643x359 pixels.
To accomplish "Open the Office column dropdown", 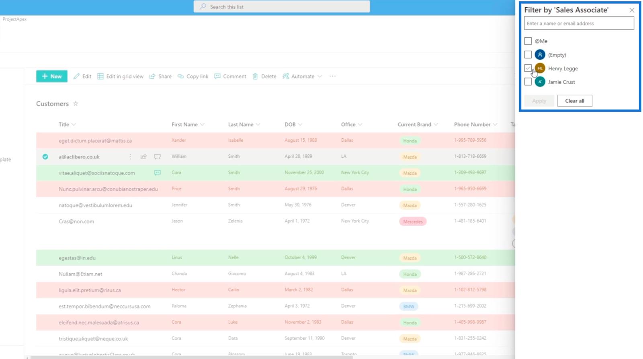I will click(x=360, y=124).
